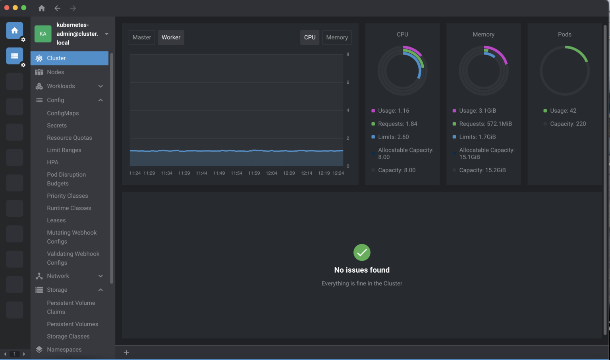Click the home icon in top navigation bar

(42, 8)
